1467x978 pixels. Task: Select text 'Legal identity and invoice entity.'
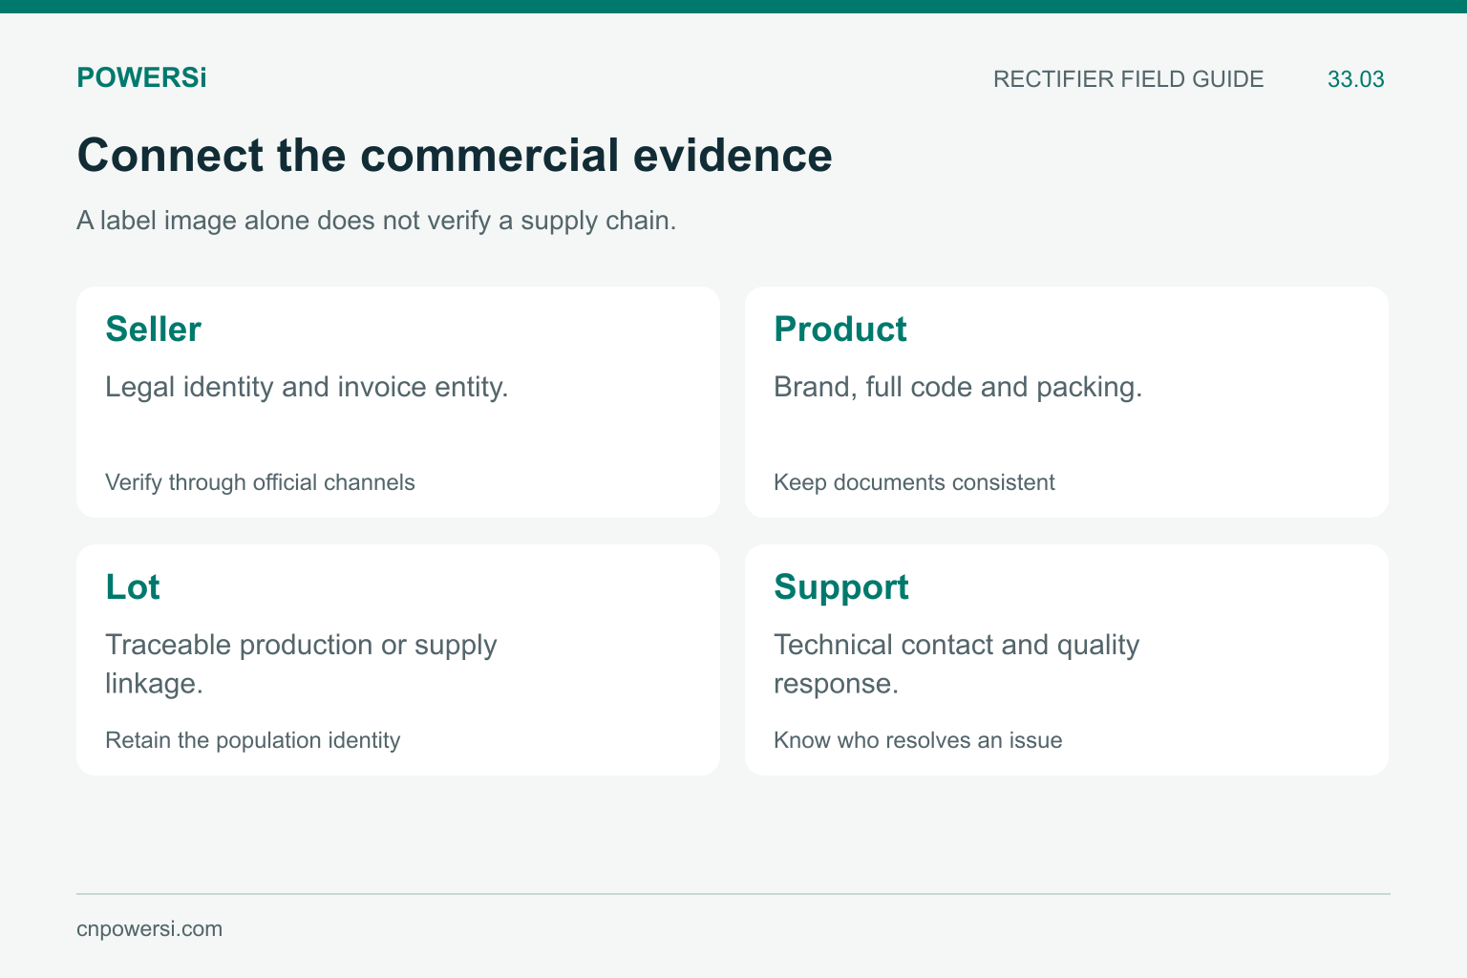[307, 387]
